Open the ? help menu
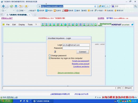The height and width of the screenshot is (103, 138). click(x=36, y=25)
